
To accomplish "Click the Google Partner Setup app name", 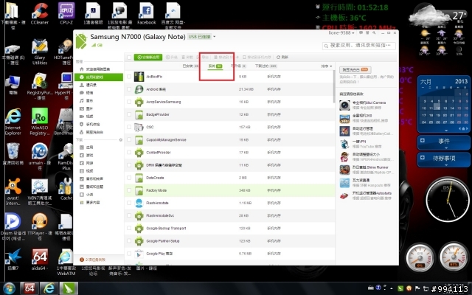I will click(163, 241).
